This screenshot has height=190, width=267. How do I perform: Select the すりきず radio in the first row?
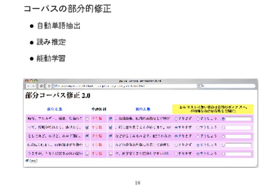[x=176, y=119]
